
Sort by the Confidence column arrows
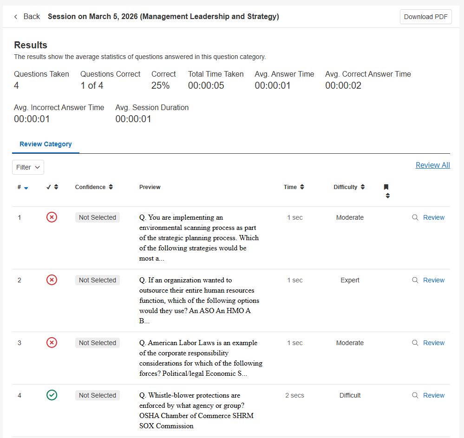pyautogui.click(x=111, y=187)
